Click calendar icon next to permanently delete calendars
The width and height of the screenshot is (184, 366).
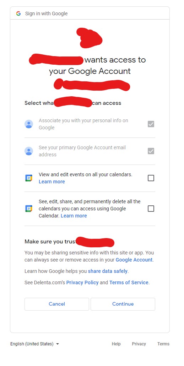tap(29, 209)
